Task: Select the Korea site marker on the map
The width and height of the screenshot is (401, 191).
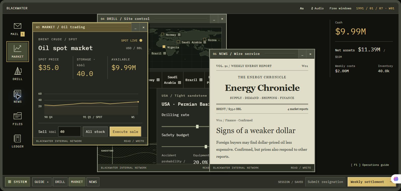Action: (205, 40)
